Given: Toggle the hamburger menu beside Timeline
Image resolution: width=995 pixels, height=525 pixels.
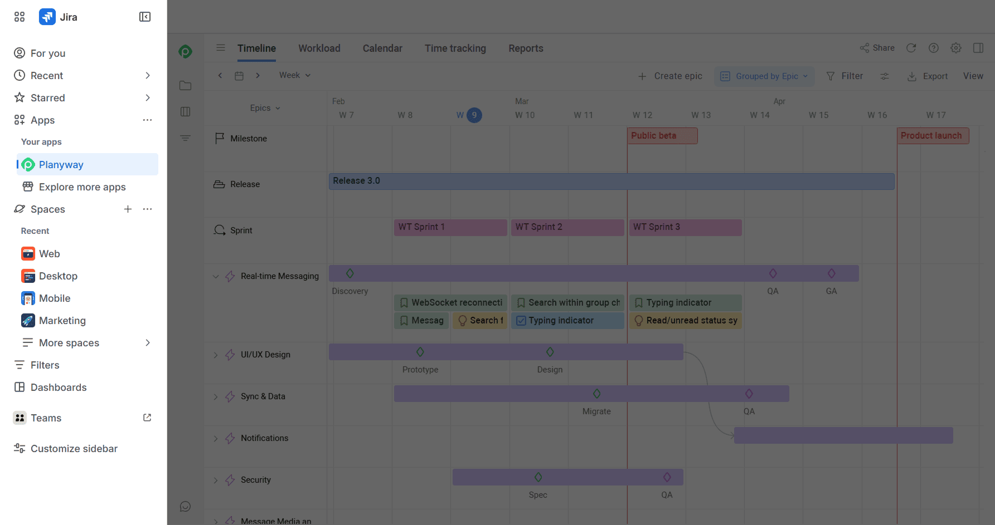Looking at the screenshot, I should point(221,48).
